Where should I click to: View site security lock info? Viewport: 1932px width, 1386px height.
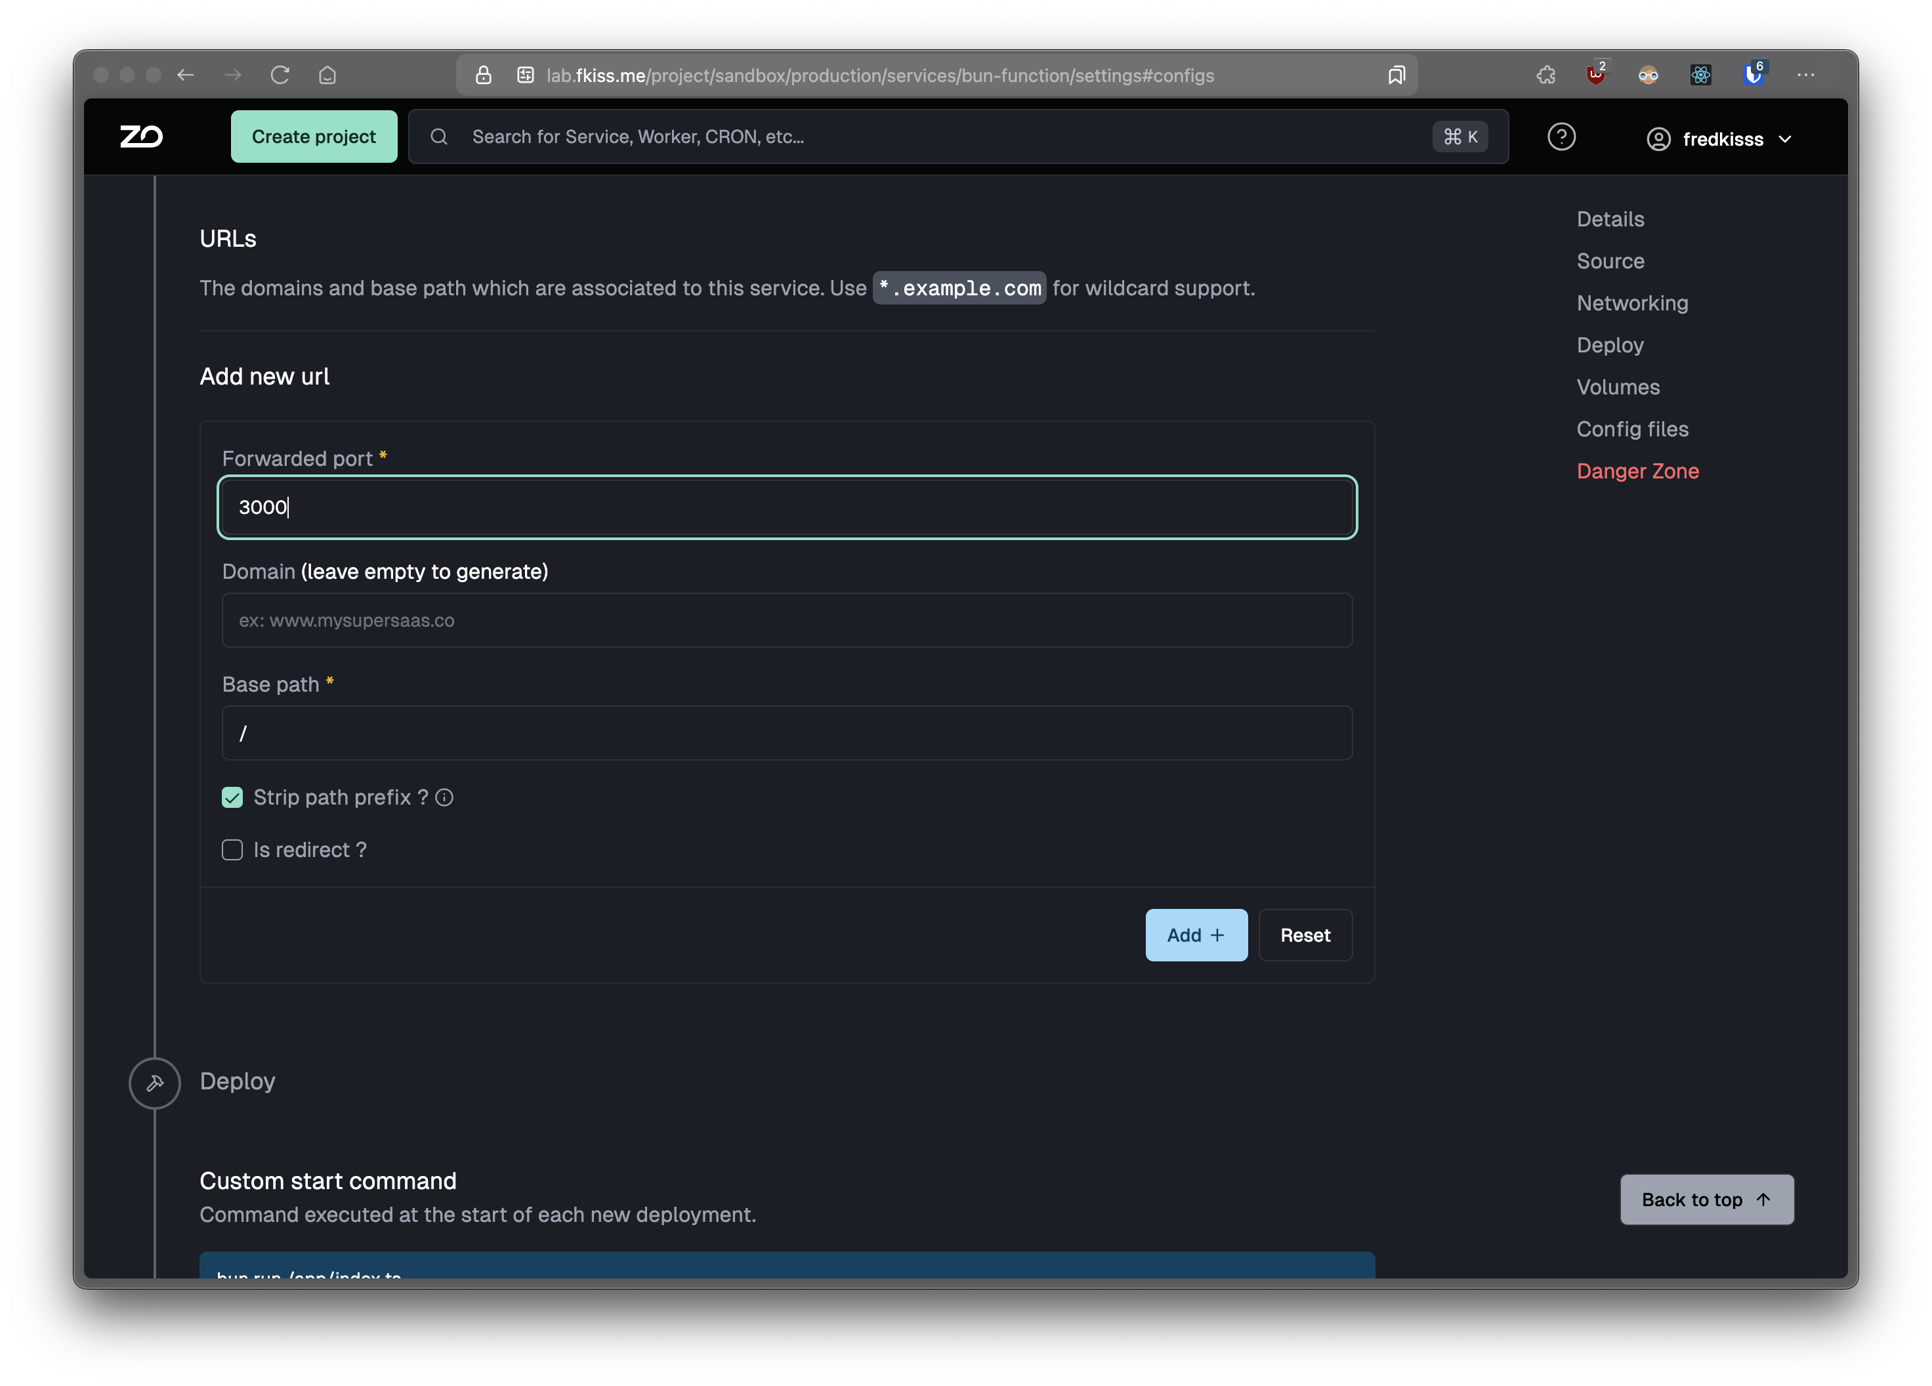click(483, 75)
